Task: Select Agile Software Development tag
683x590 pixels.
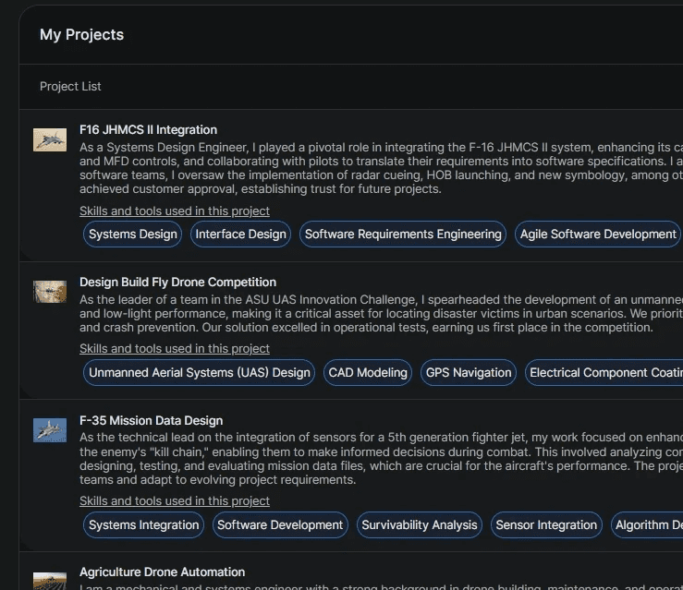Action: [x=598, y=235]
